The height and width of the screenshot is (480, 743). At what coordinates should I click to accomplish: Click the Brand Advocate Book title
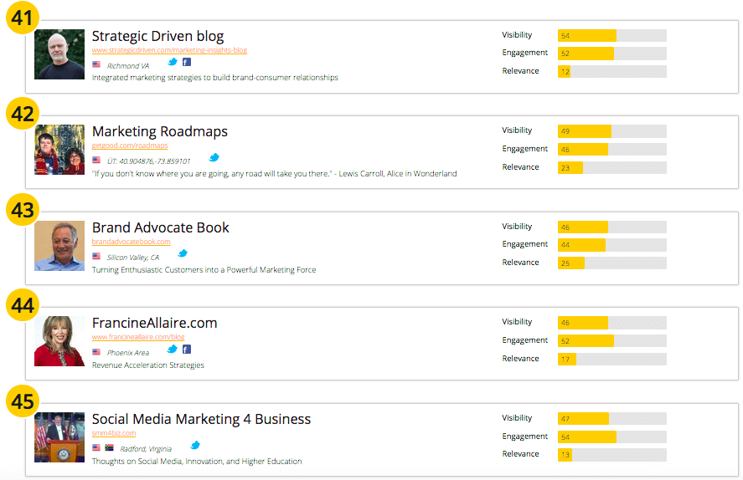tap(160, 227)
